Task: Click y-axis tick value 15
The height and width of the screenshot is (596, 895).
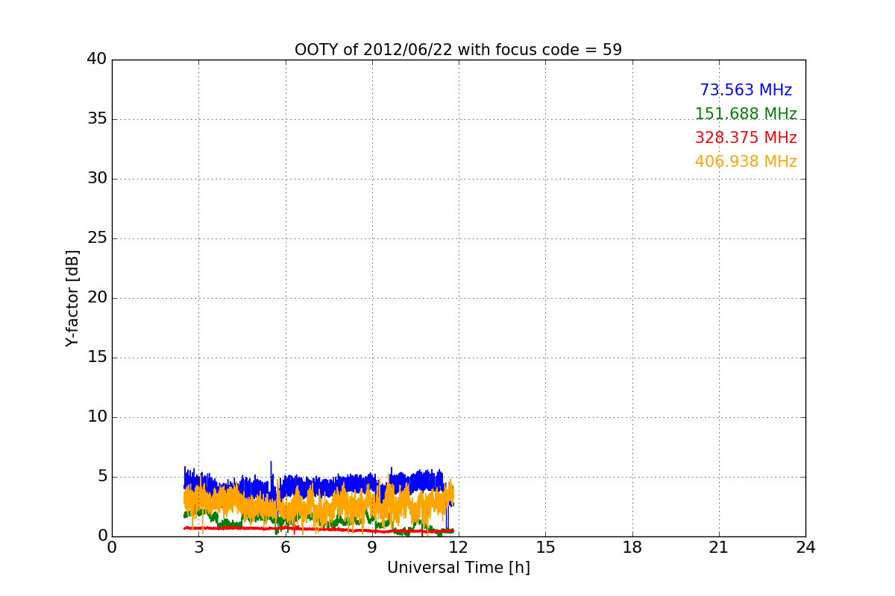Action: tap(97, 357)
